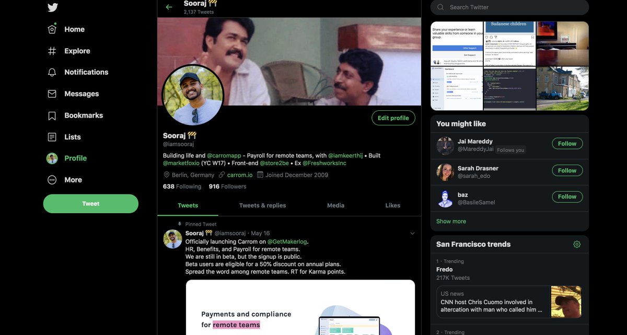Open the Offer Support media thumbnail

[457, 43]
